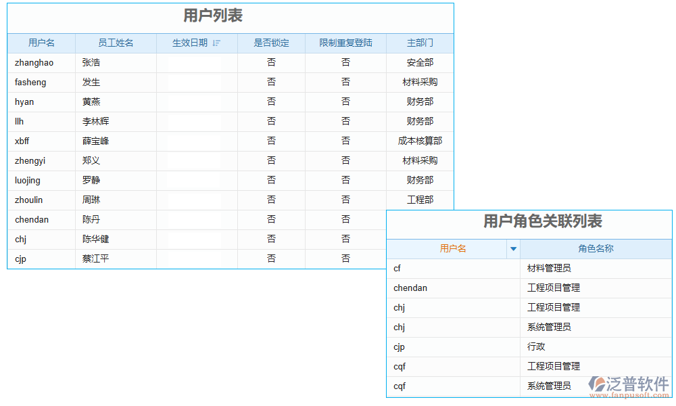Toggle lock status for user chendan
The width and height of the screenshot is (676, 406).
[271, 219]
